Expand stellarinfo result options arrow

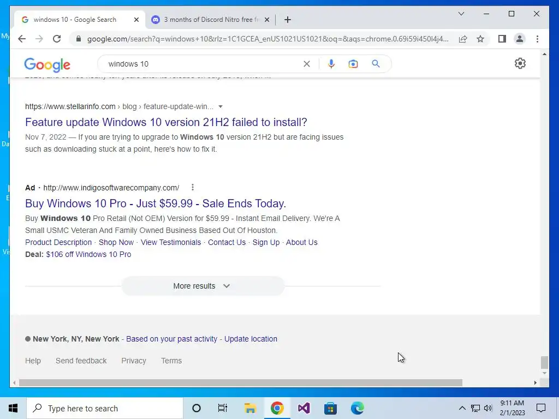click(x=221, y=106)
